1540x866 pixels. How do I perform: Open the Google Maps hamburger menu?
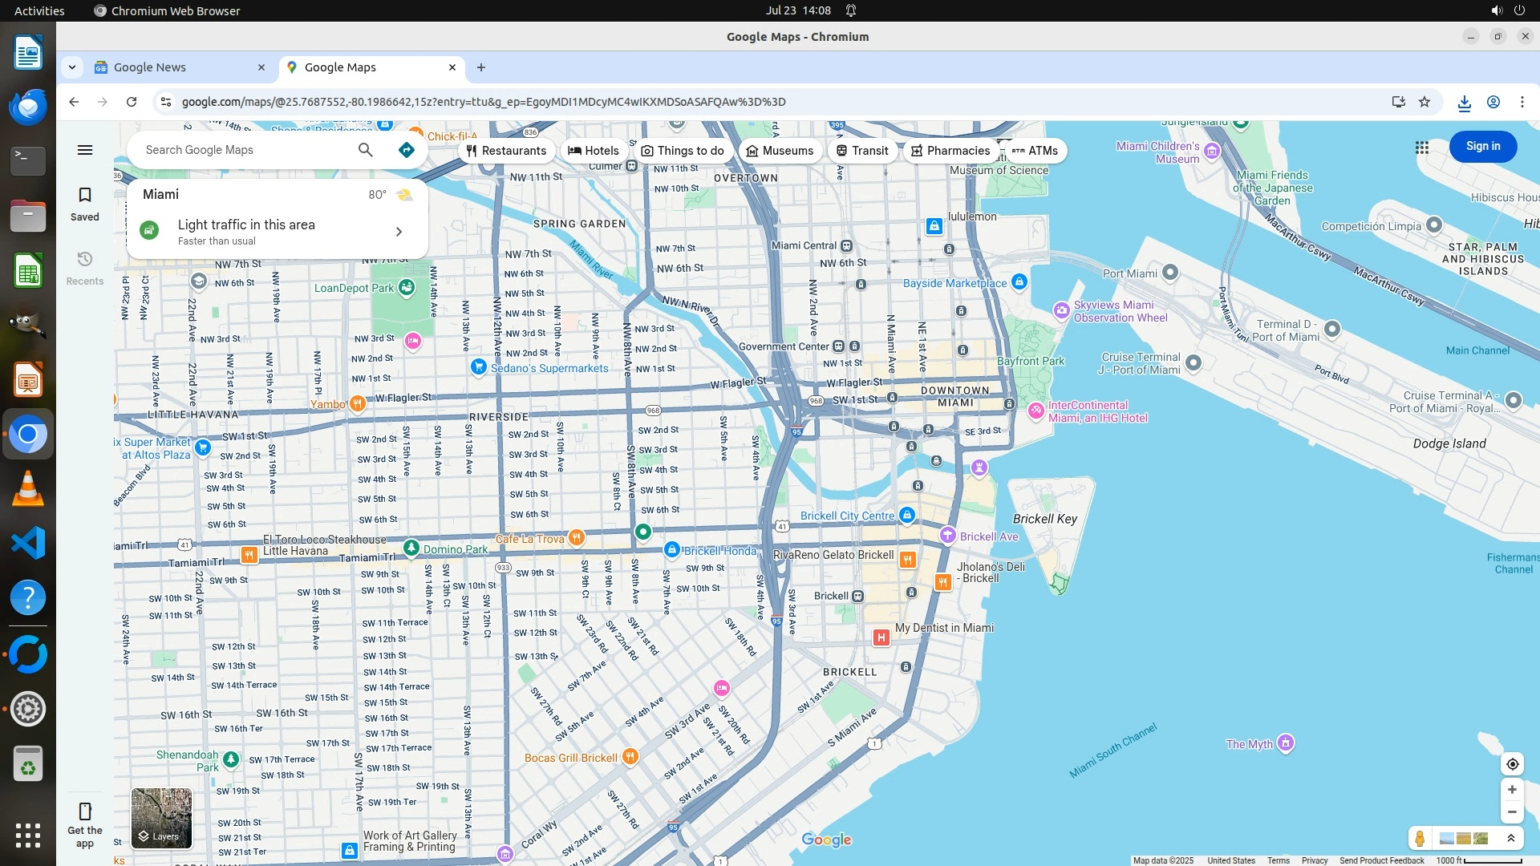click(85, 150)
